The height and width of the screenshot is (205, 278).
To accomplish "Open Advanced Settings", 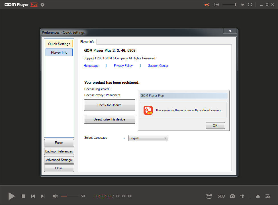I will [x=59, y=160].
